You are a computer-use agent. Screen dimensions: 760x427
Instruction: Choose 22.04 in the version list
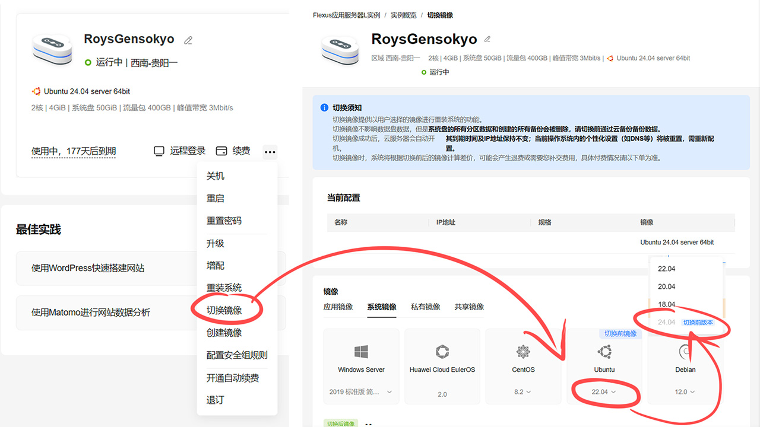tap(667, 269)
